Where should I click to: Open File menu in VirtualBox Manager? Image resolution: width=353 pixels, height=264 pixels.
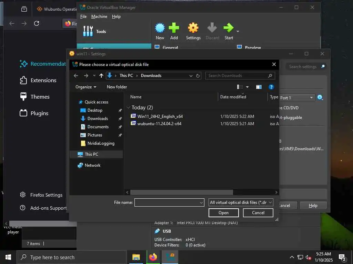pyautogui.click(x=83, y=16)
